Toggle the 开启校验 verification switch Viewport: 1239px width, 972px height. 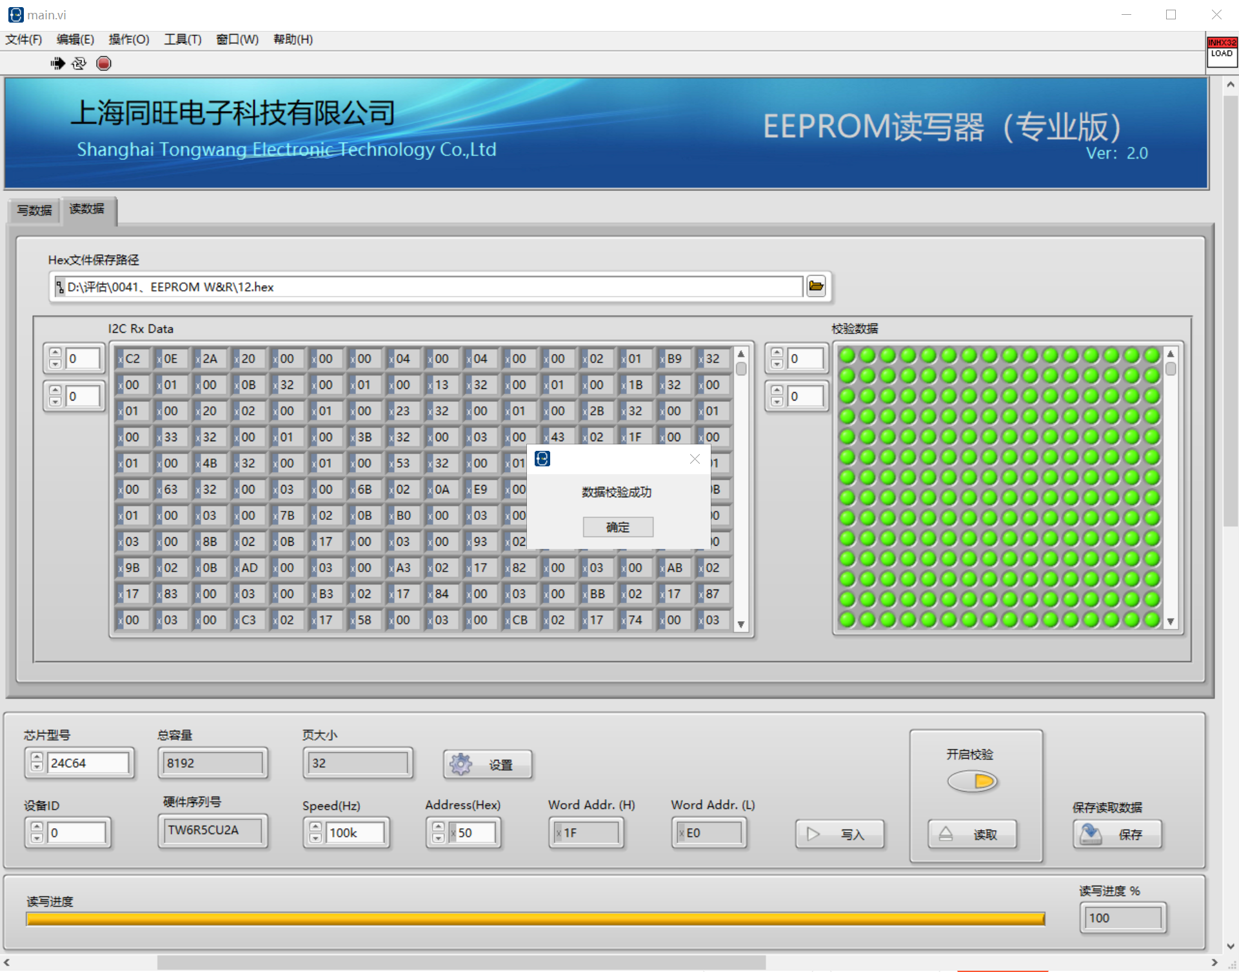point(973,782)
